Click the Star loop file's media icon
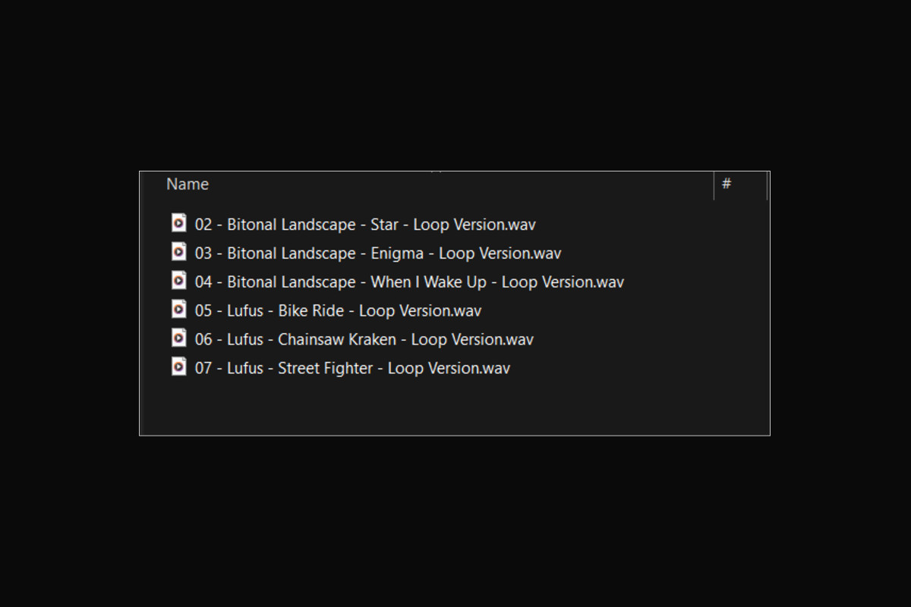The height and width of the screenshot is (607, 911). pyautogui.click(x=178, y=223)
